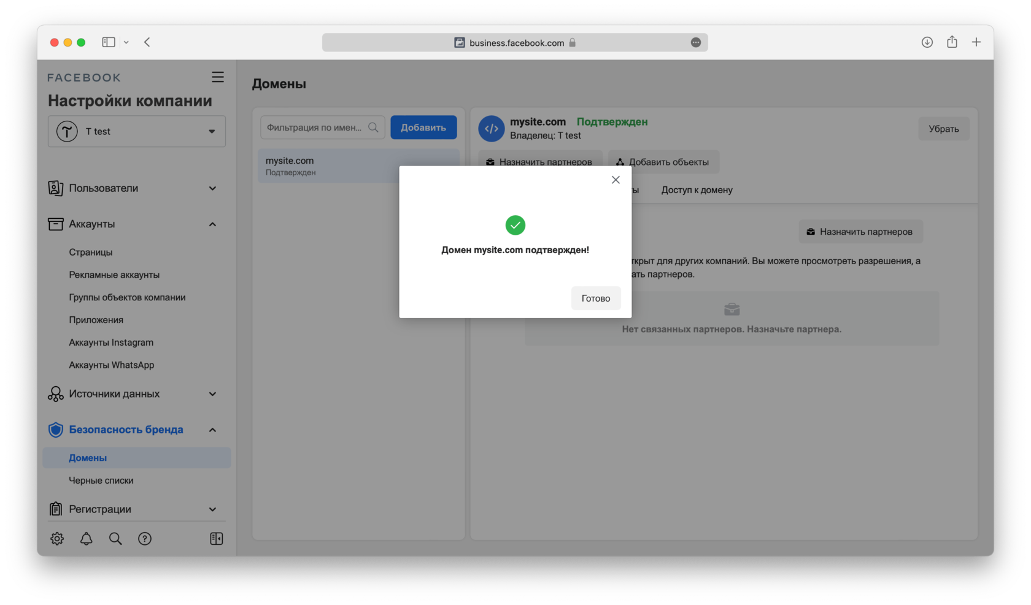The image size is (1031, 605).
Task: Click the FACEBOOK logo text
Action: click(x=84, y=78)
